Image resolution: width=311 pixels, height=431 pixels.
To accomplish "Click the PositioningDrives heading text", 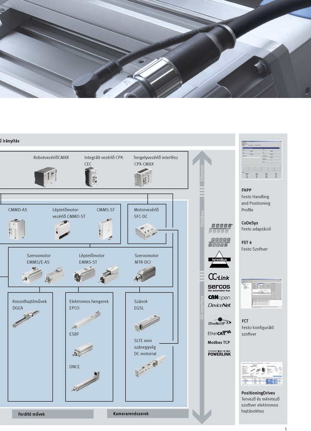I will tap(258, 393).
